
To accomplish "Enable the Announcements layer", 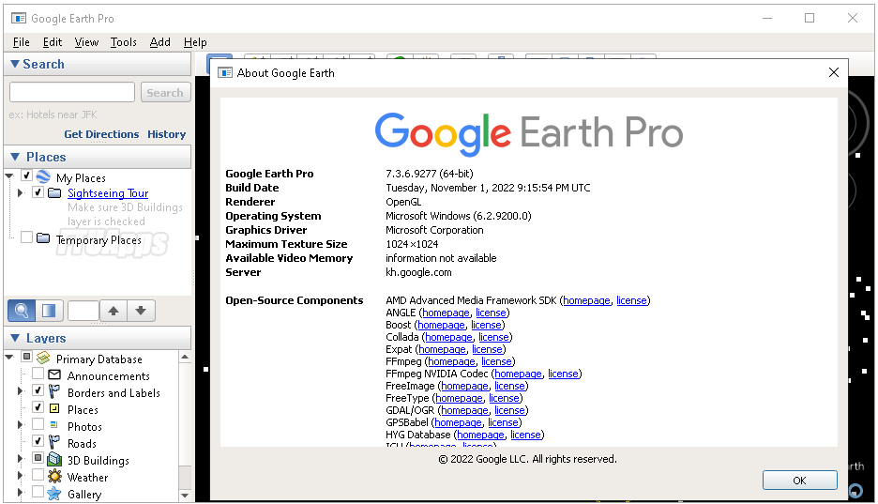I will 38,373.
